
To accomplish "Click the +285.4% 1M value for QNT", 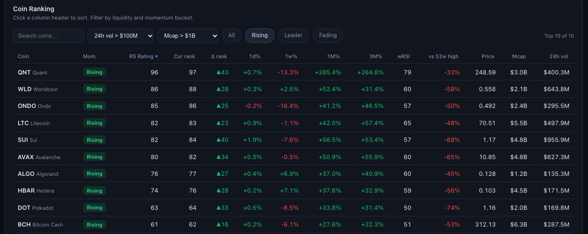I will click(329, 72).
